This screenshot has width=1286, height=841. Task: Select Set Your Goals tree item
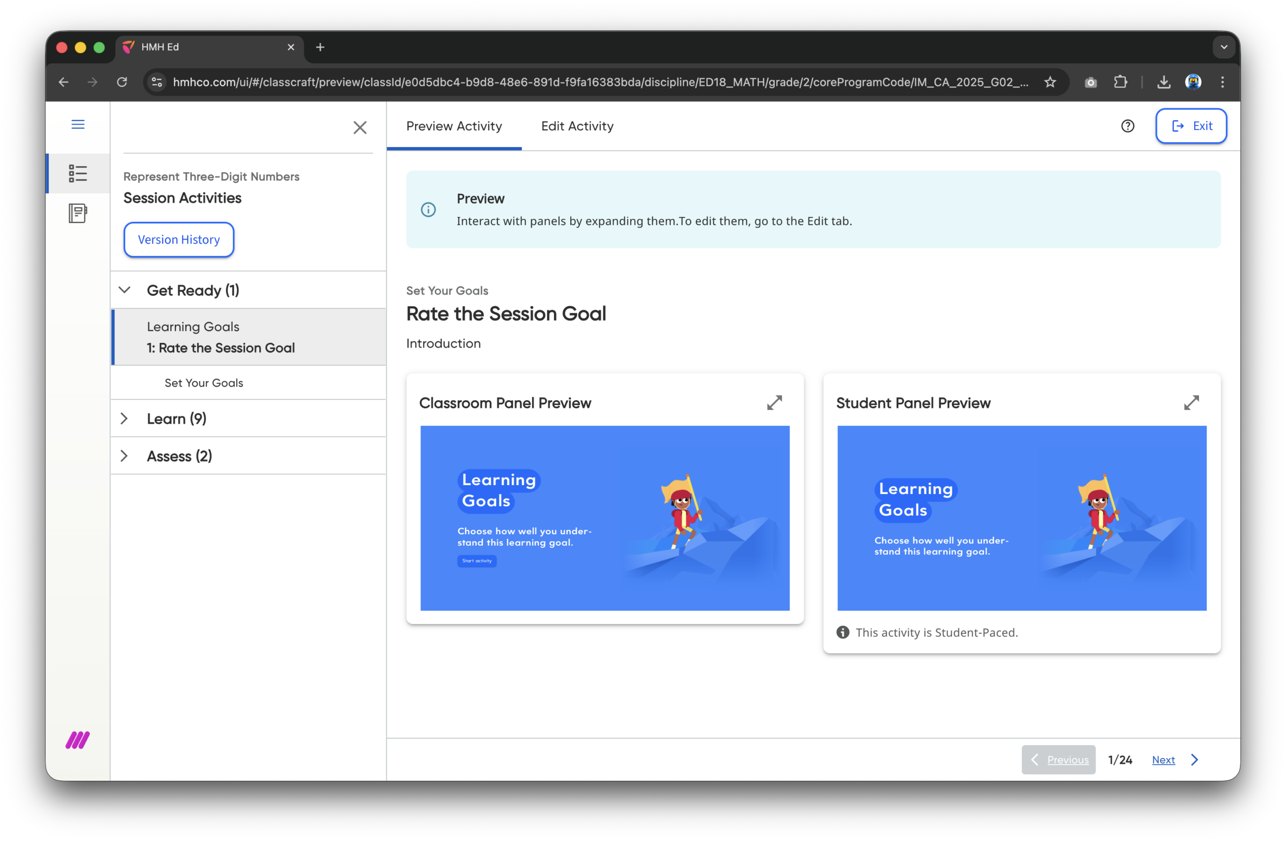tap(204, 383)
